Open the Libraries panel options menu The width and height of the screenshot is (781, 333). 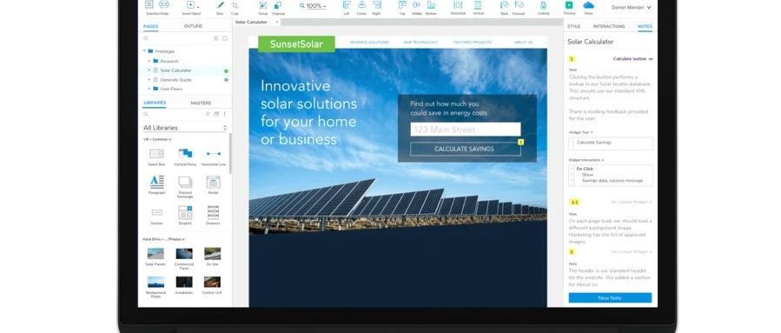pyautogui.click(x=224, y=114)
